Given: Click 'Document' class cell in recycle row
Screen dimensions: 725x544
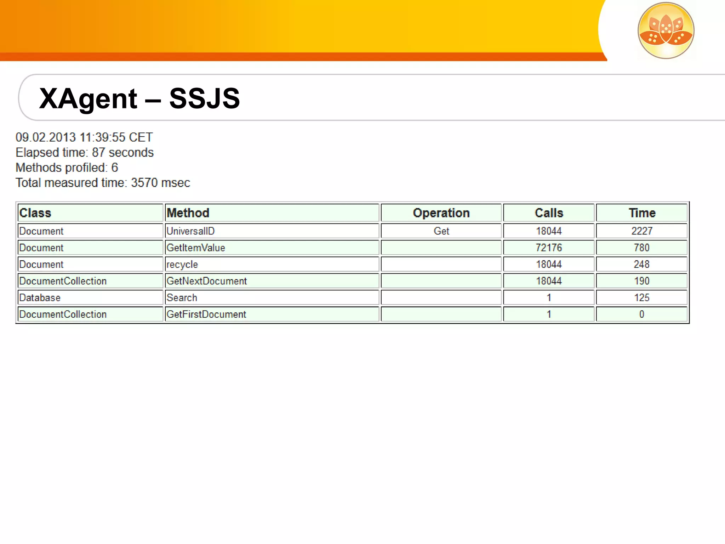Looking at the screenshot, I should pyautogui.click(x=90, y=264).
